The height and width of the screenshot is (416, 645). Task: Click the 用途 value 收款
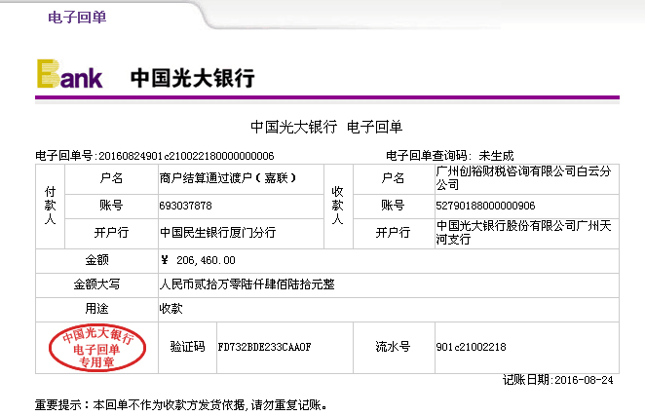170,308
